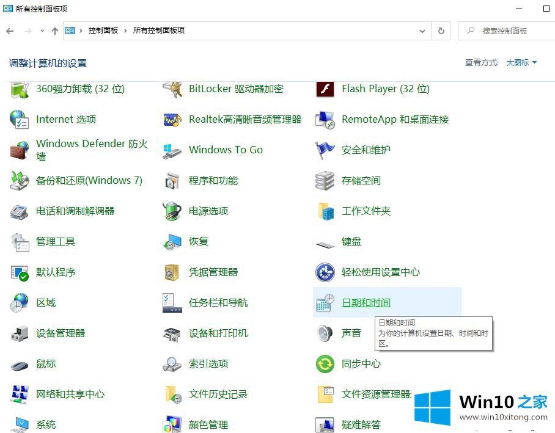This screenshot has width=555, height=433.
Task: Click the 凭据管理器 safe icon
Action: (172, 273)
